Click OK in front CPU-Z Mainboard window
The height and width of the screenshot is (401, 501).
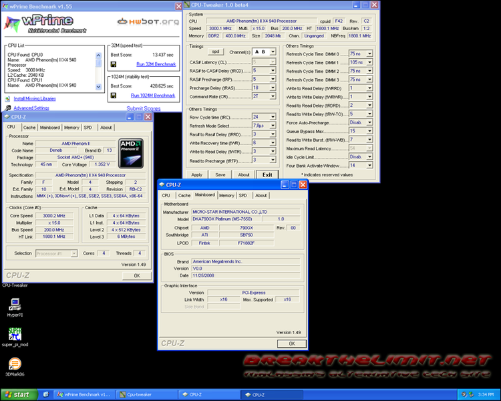coord(292,344)
